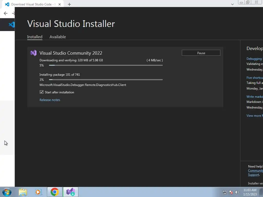Open the Community Support help link

coord(255,173)
